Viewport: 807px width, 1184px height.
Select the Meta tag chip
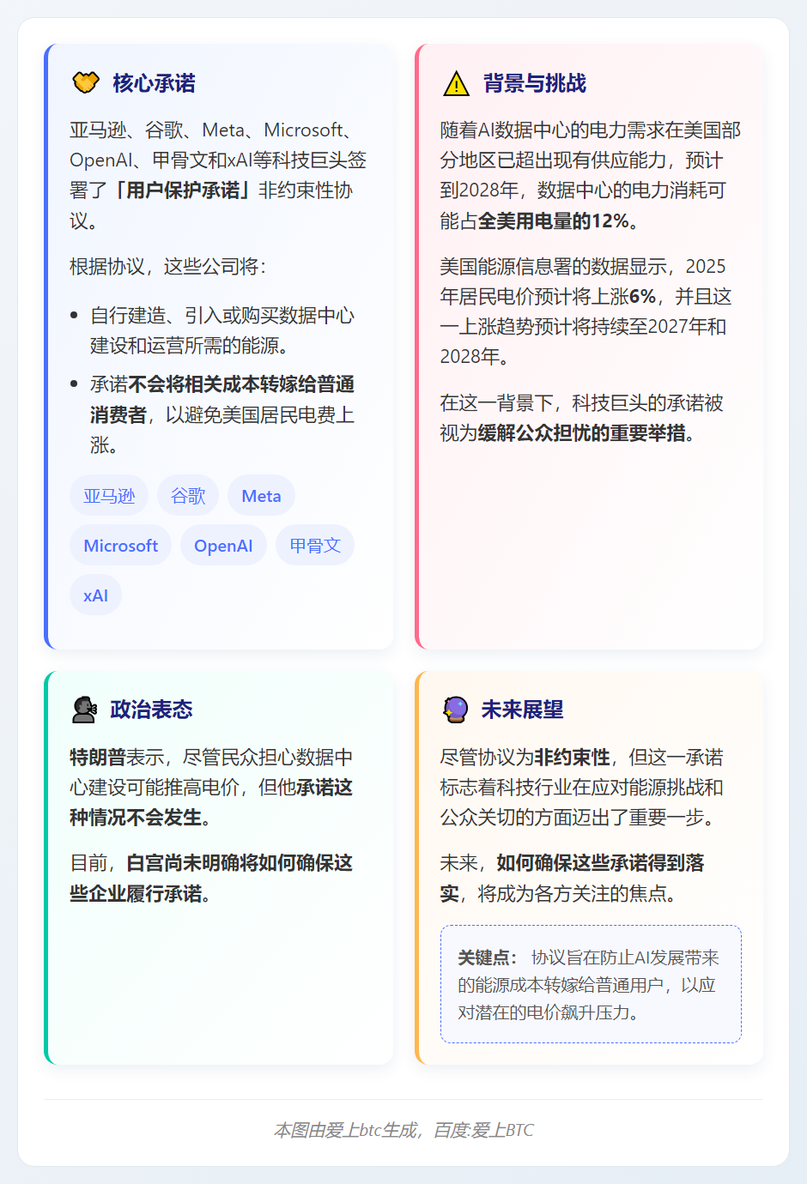(261, 496)
